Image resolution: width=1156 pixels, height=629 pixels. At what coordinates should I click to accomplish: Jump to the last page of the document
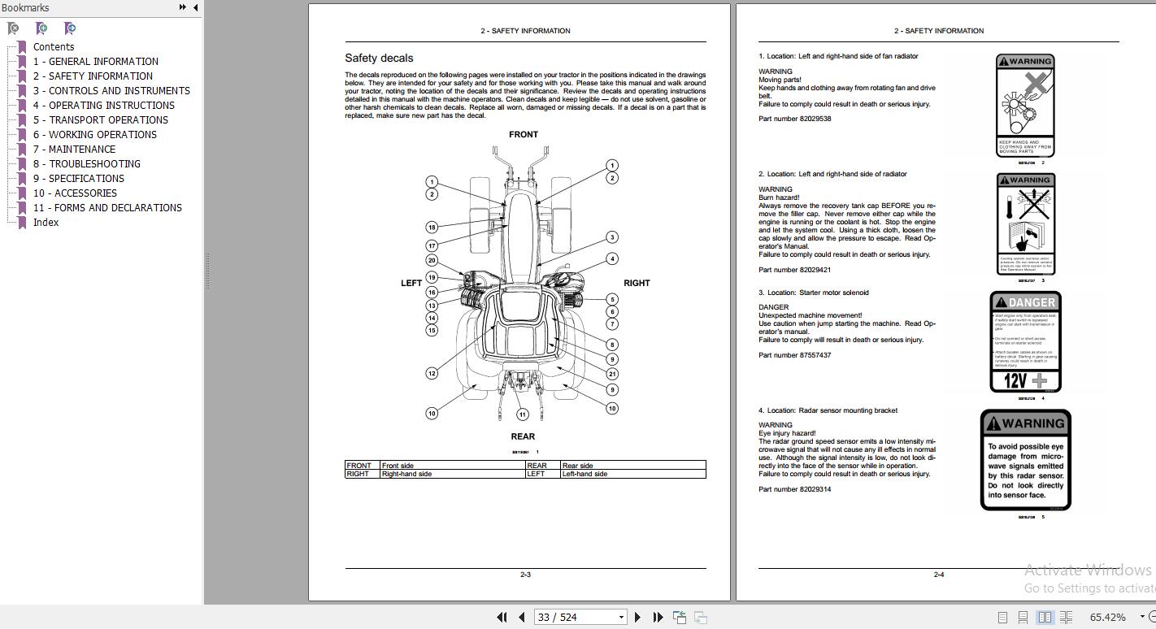point(658,618)
